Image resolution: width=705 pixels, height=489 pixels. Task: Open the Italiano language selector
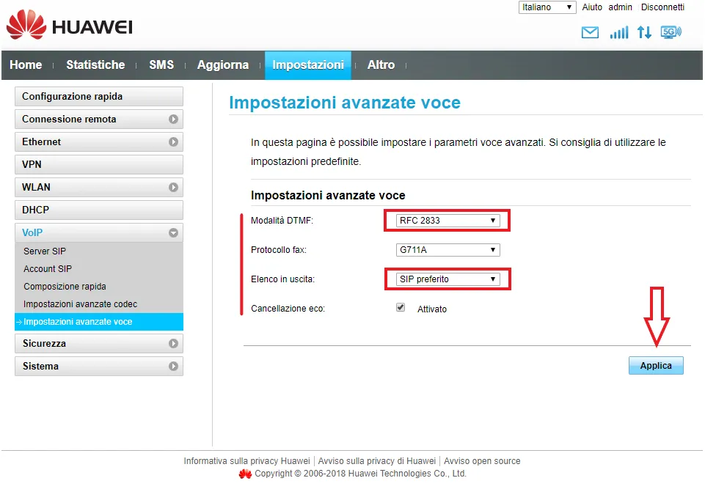tap(547, 7)
